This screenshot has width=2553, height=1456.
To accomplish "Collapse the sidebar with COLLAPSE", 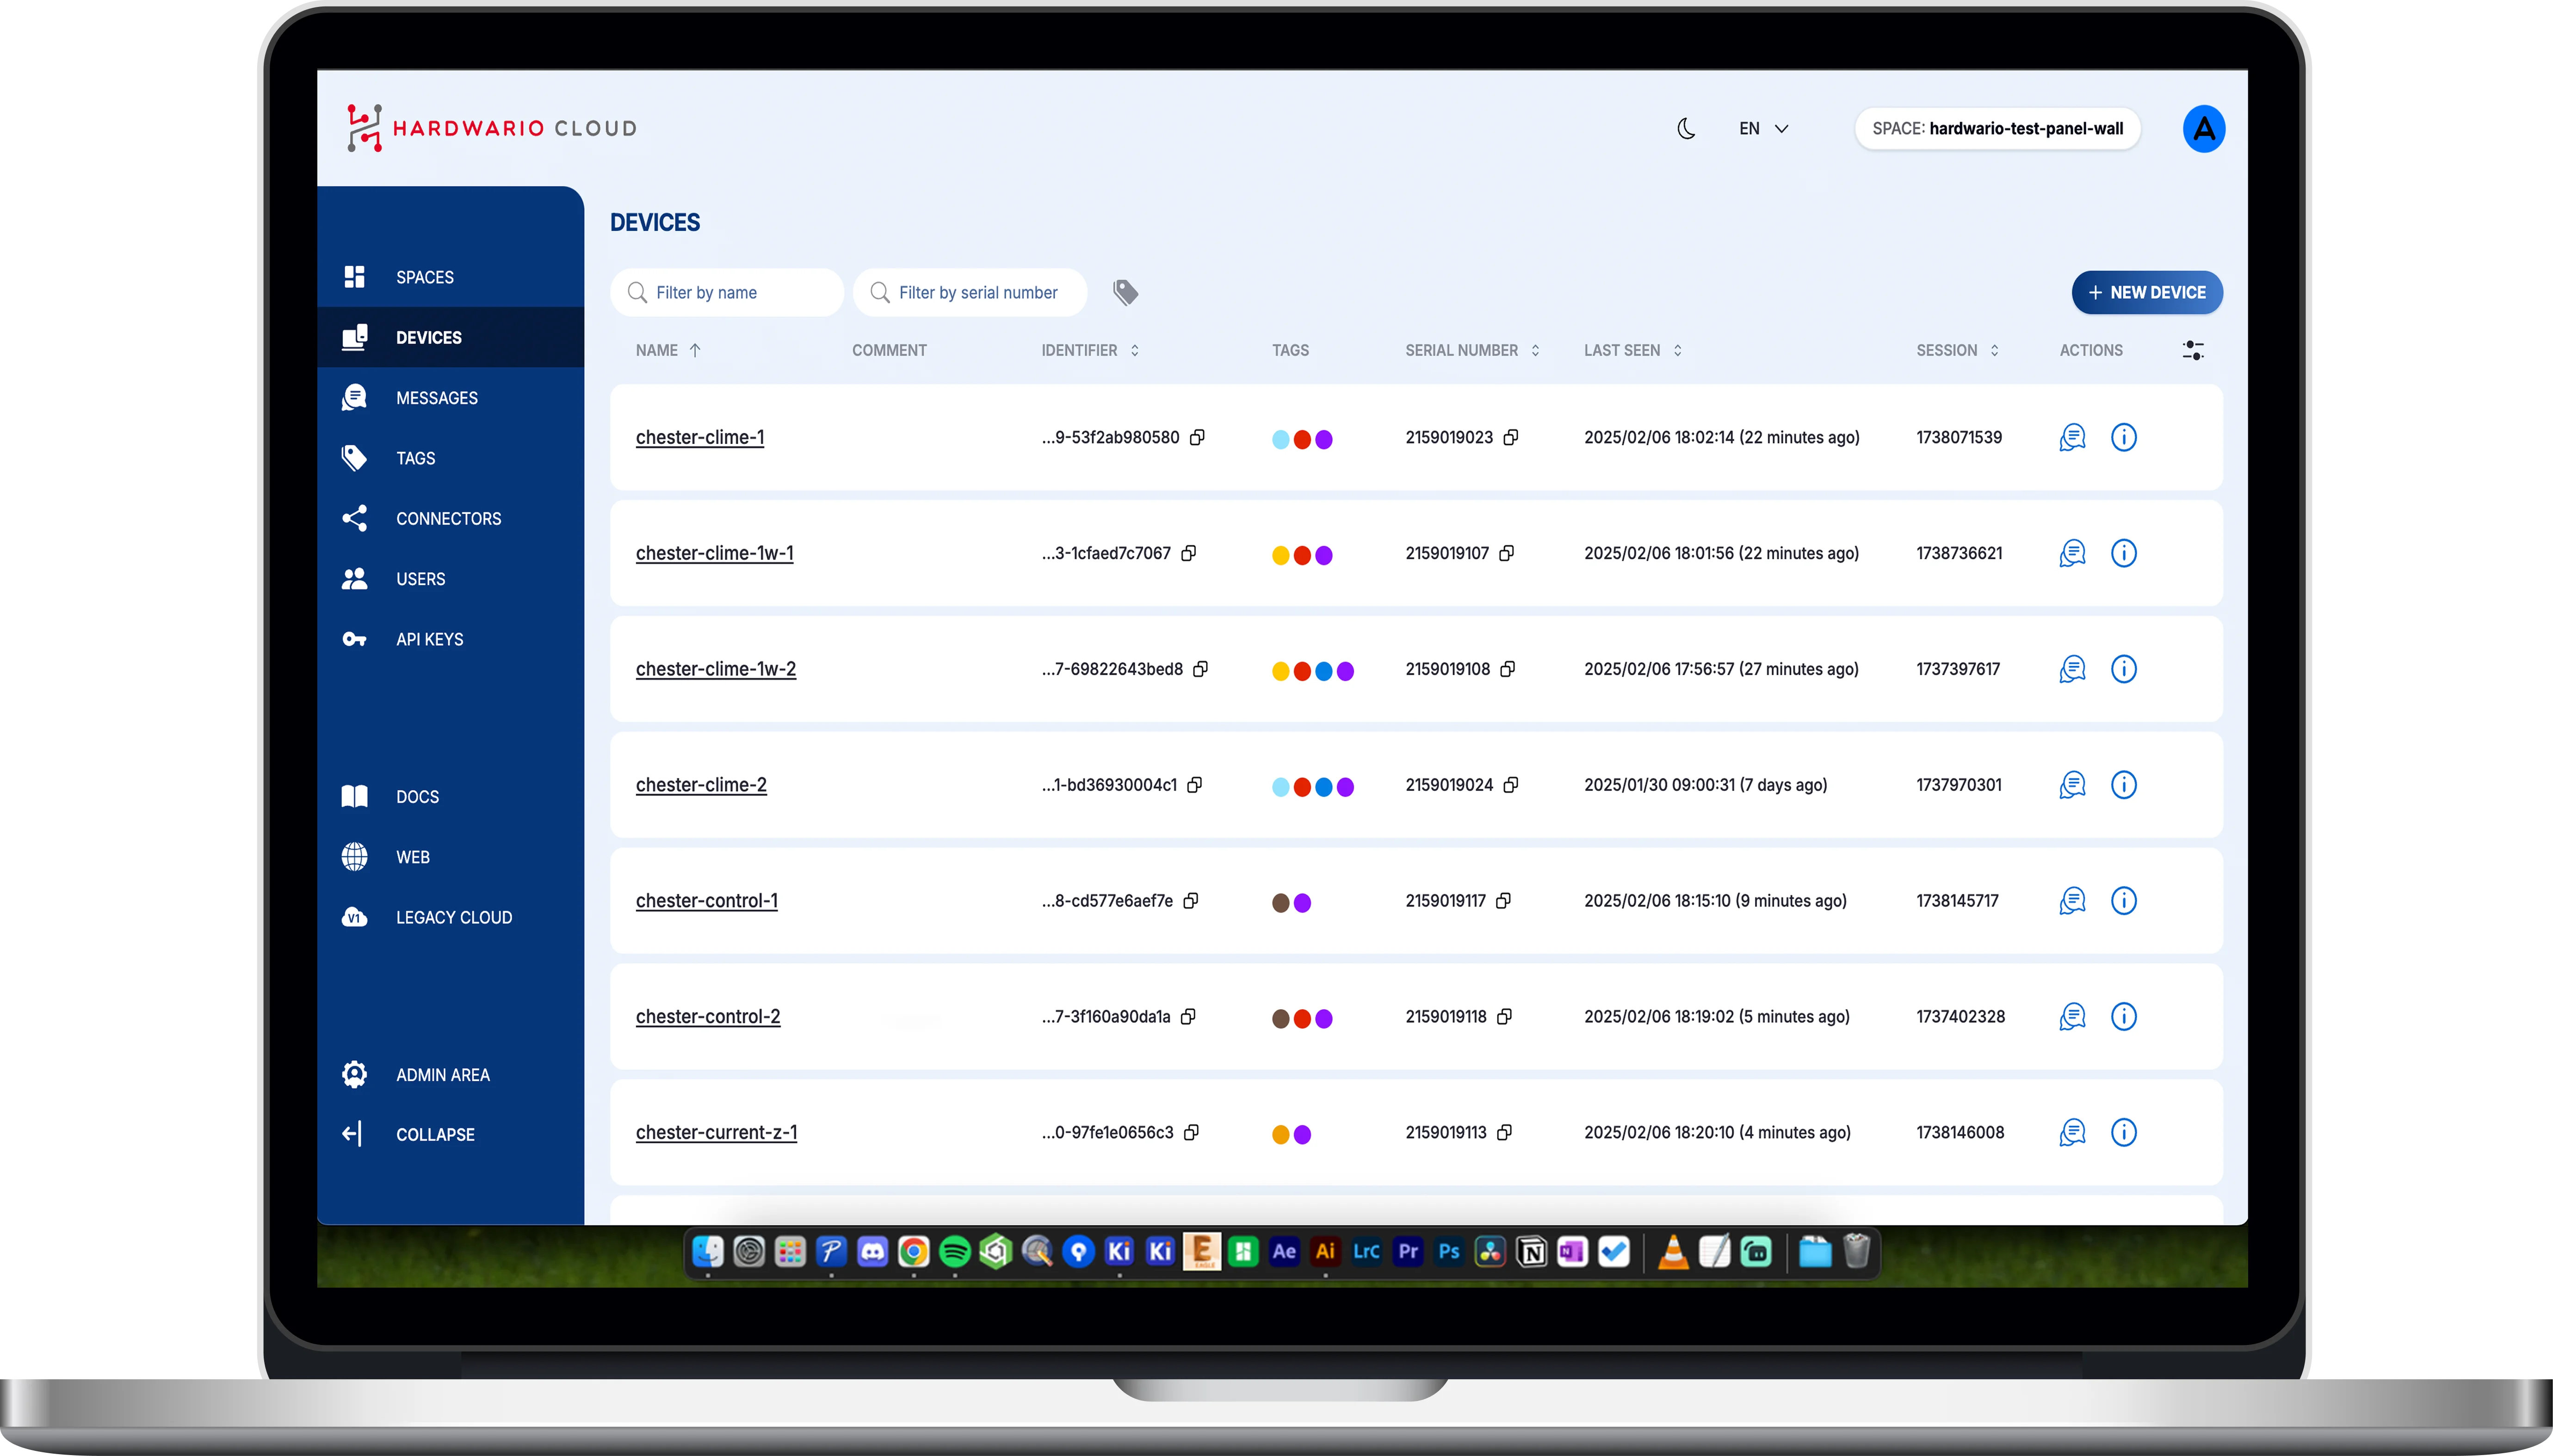I will click(x=450, y=1134).
